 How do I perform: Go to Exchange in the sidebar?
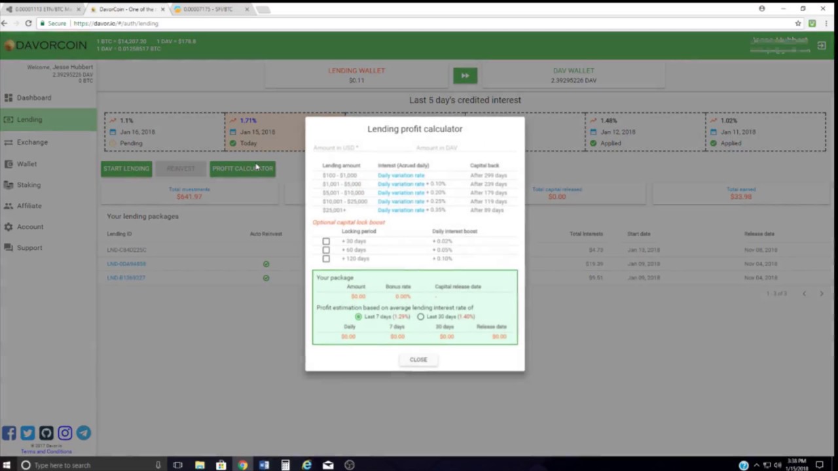pyautogui.click(x=32, y=142)
